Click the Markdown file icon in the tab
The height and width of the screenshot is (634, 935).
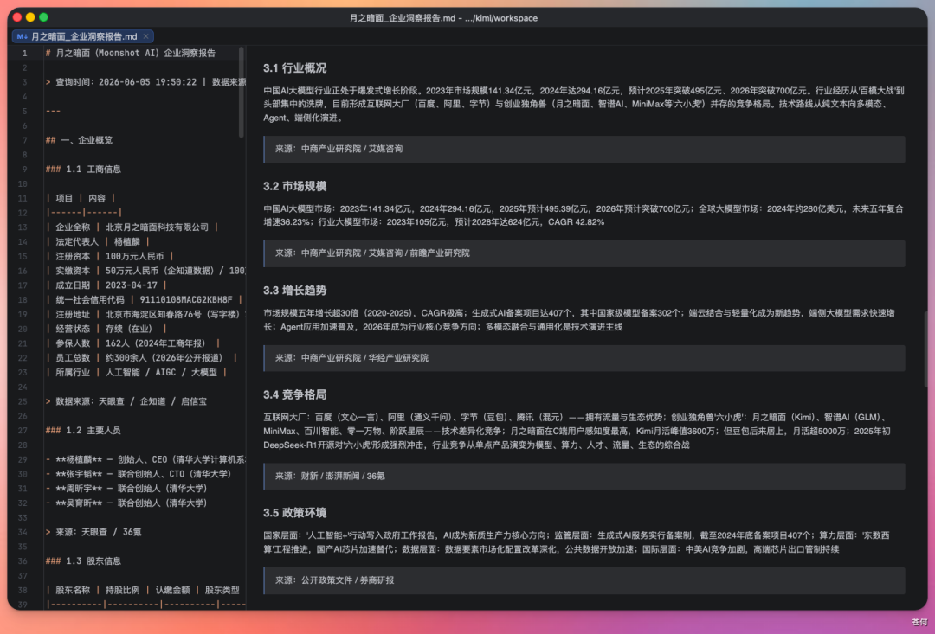(22, 36)
